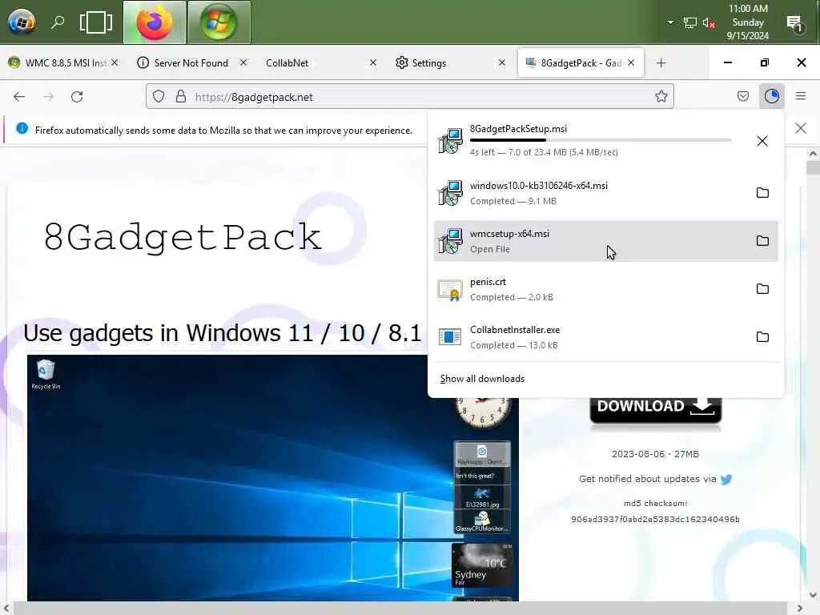Open the Windows Start orb
Image resolution: width=820 pixels, height=615 pixels.
pos(22,22)
